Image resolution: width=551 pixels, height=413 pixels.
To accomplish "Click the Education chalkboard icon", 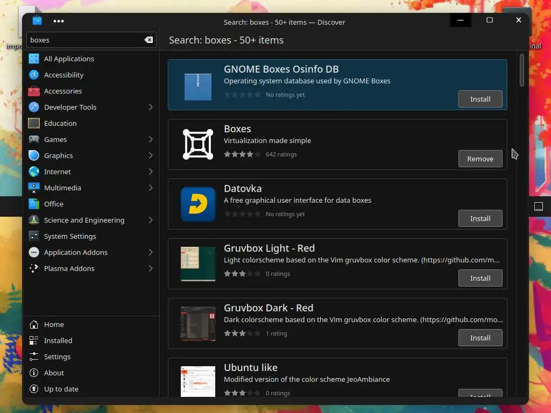I will [x=34, y=123].
